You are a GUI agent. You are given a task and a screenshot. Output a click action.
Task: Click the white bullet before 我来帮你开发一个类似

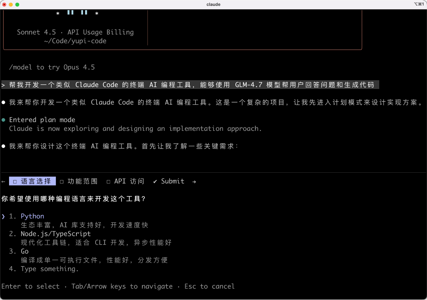[x=3, y=103]
